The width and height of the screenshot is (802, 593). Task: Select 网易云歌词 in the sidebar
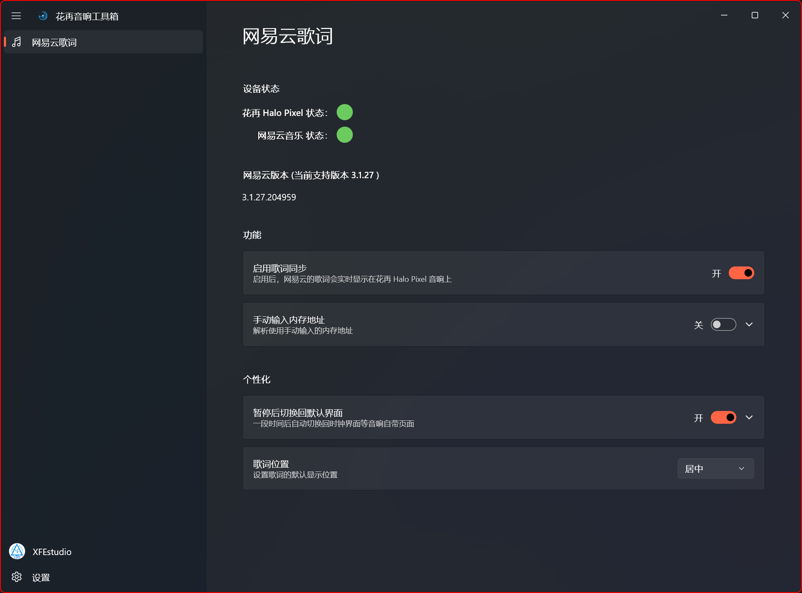55,42
